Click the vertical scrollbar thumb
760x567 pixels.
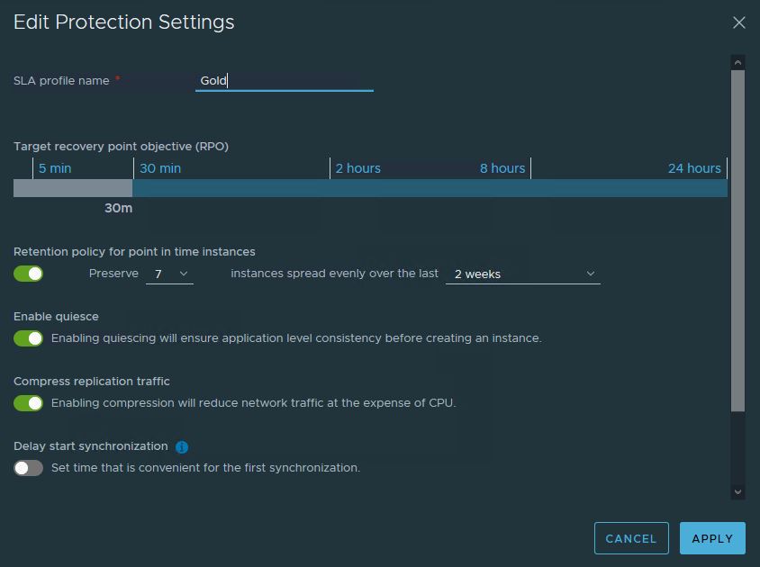(738, 238)
